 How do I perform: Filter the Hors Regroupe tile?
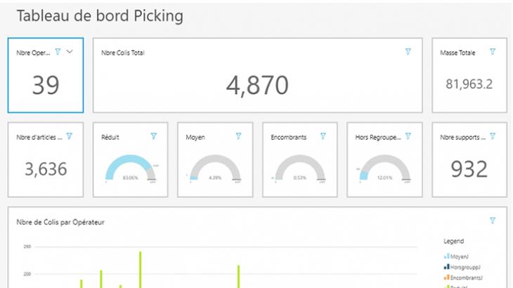[x=408, y=136]
